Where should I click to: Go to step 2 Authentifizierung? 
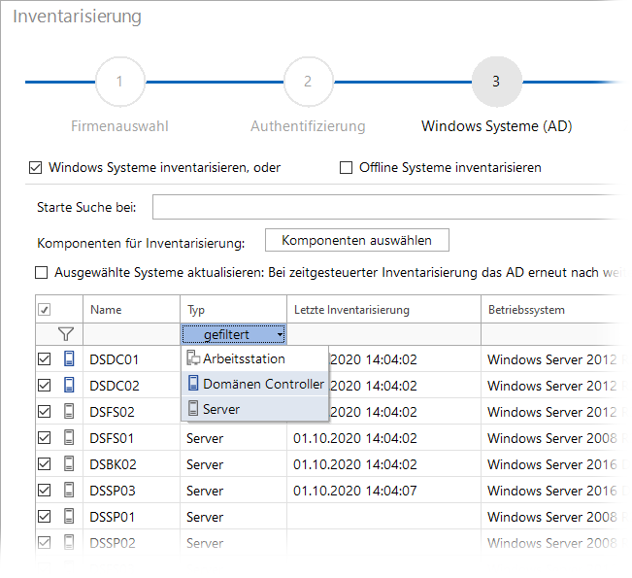point(309,82)
